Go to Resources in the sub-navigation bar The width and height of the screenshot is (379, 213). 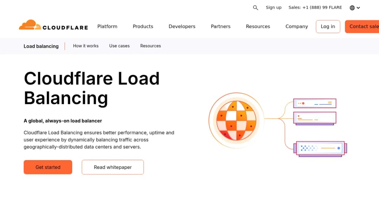coord(151,46)
